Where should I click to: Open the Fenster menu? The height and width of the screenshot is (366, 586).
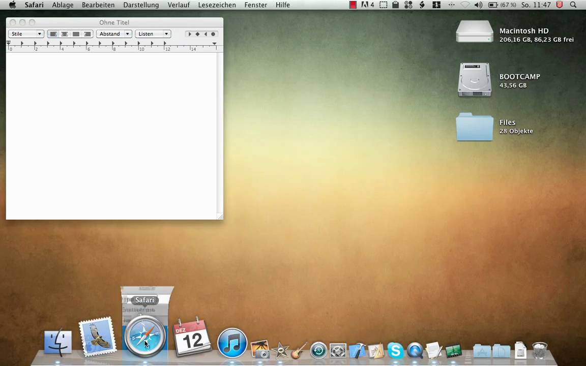pyautogui.click(x=256, y=5)
